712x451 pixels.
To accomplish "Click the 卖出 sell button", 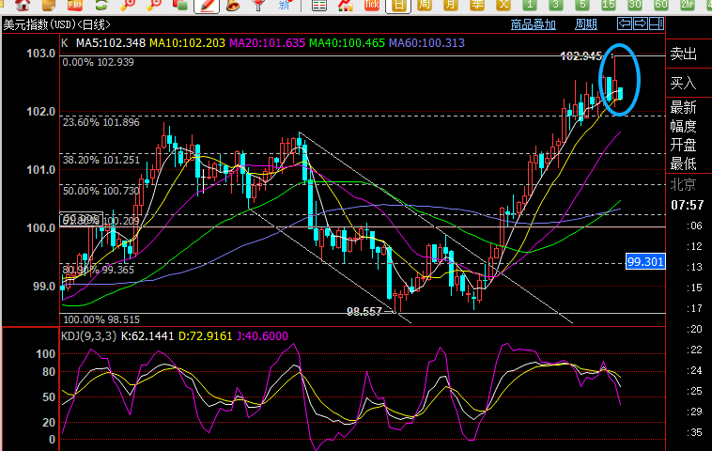I will [684, 54].
